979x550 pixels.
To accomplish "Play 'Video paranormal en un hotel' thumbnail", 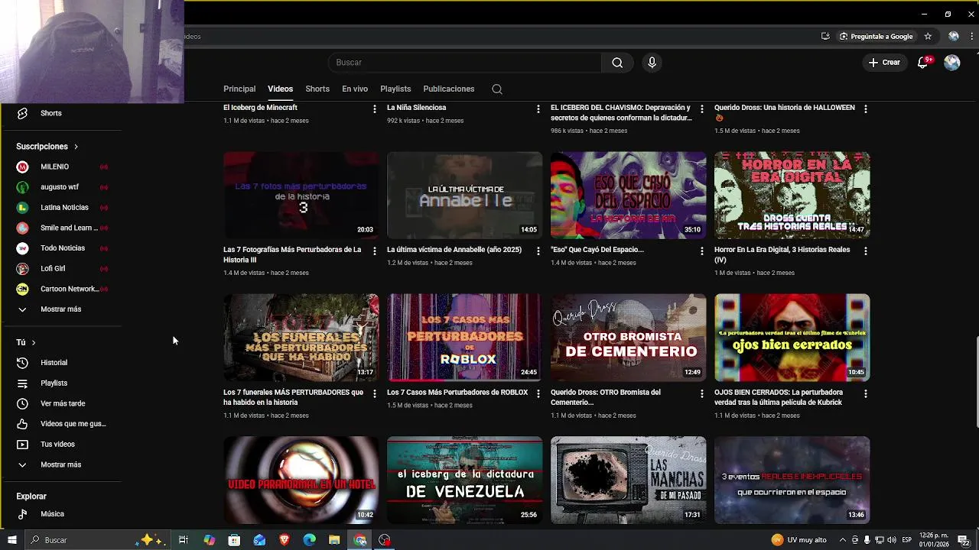I will click(x=301, y=480).
